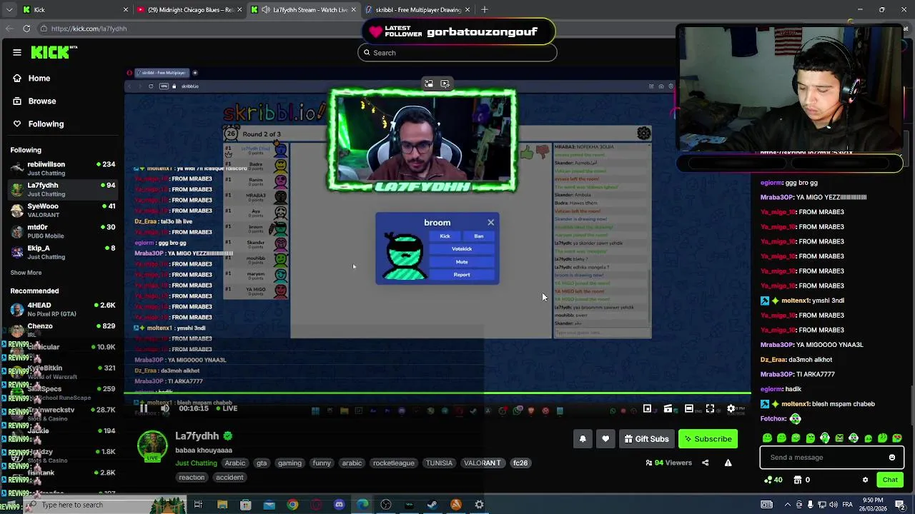This screenshot has width=915, height=514.
Task: Turn on notifications bell for La7fydhh
Action: [x=583, y=439]
